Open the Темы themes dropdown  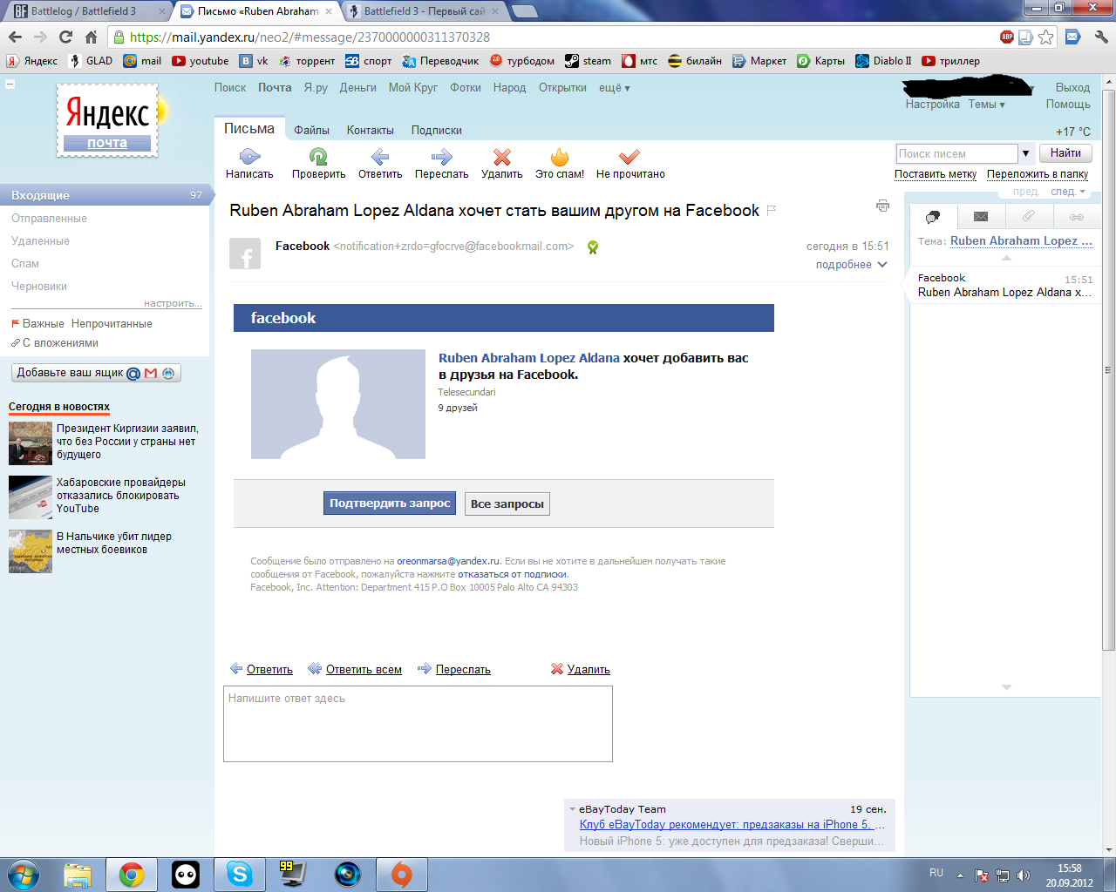coord(986,105)
